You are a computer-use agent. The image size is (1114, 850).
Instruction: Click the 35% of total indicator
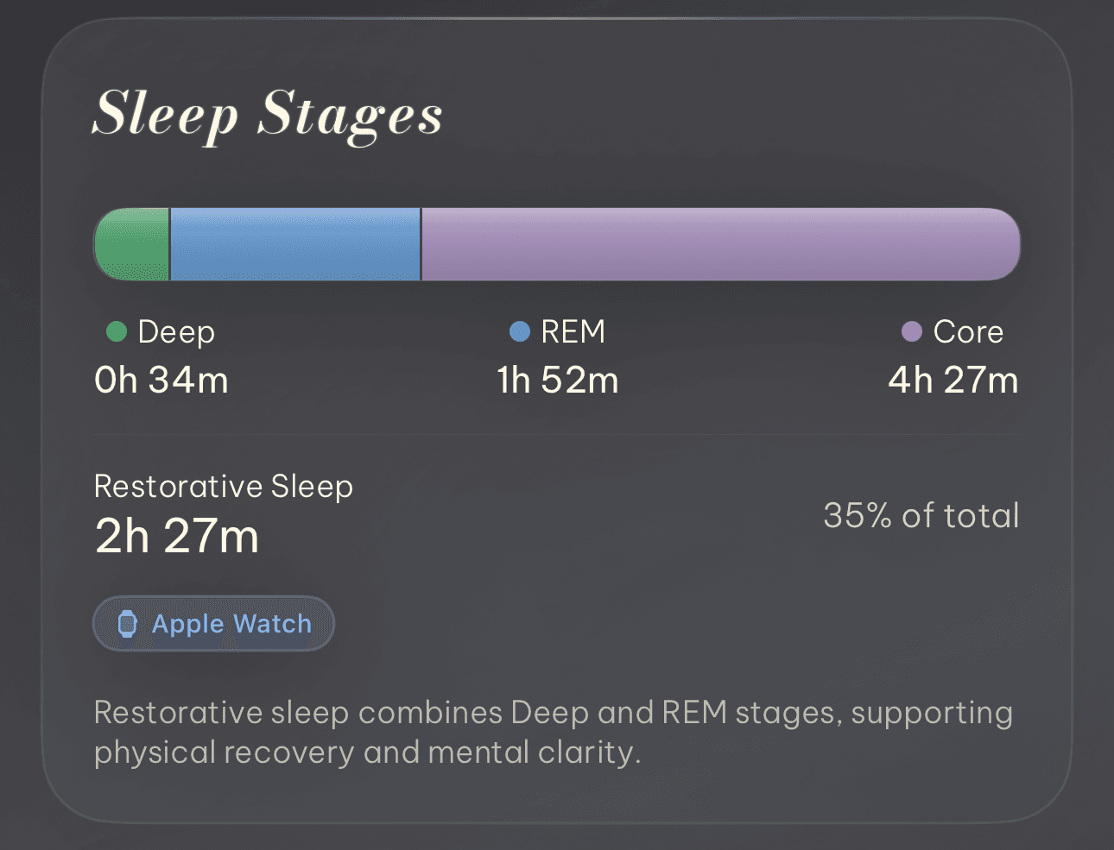921,515
